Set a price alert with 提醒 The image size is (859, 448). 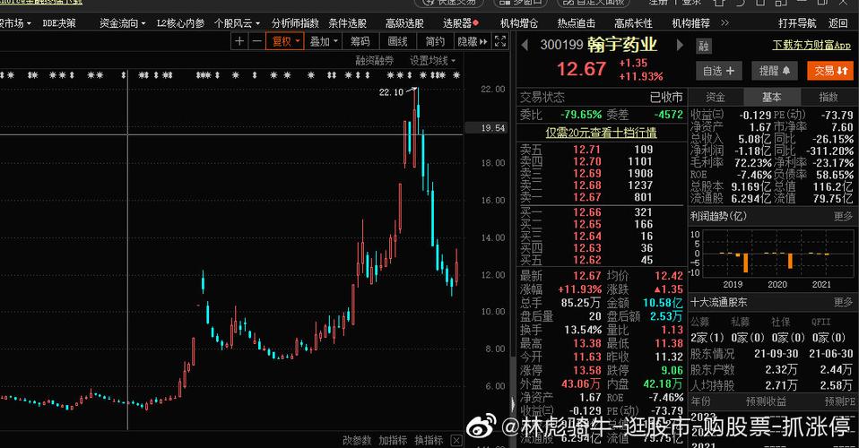tap(774, 71)
